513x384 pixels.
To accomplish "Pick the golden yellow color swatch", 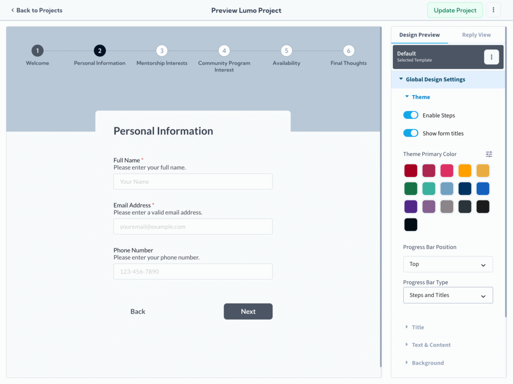I will click(482, 170).
